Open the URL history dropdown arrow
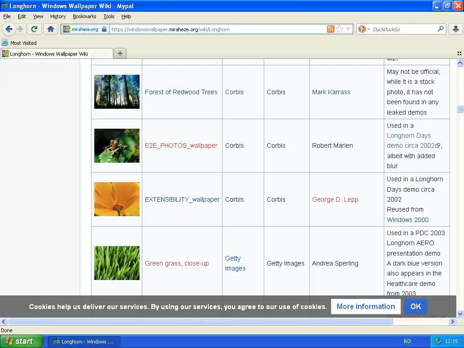 tap(348, 29)
